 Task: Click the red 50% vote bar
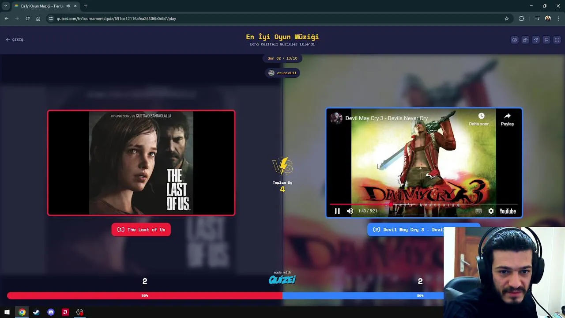(145, 295)
